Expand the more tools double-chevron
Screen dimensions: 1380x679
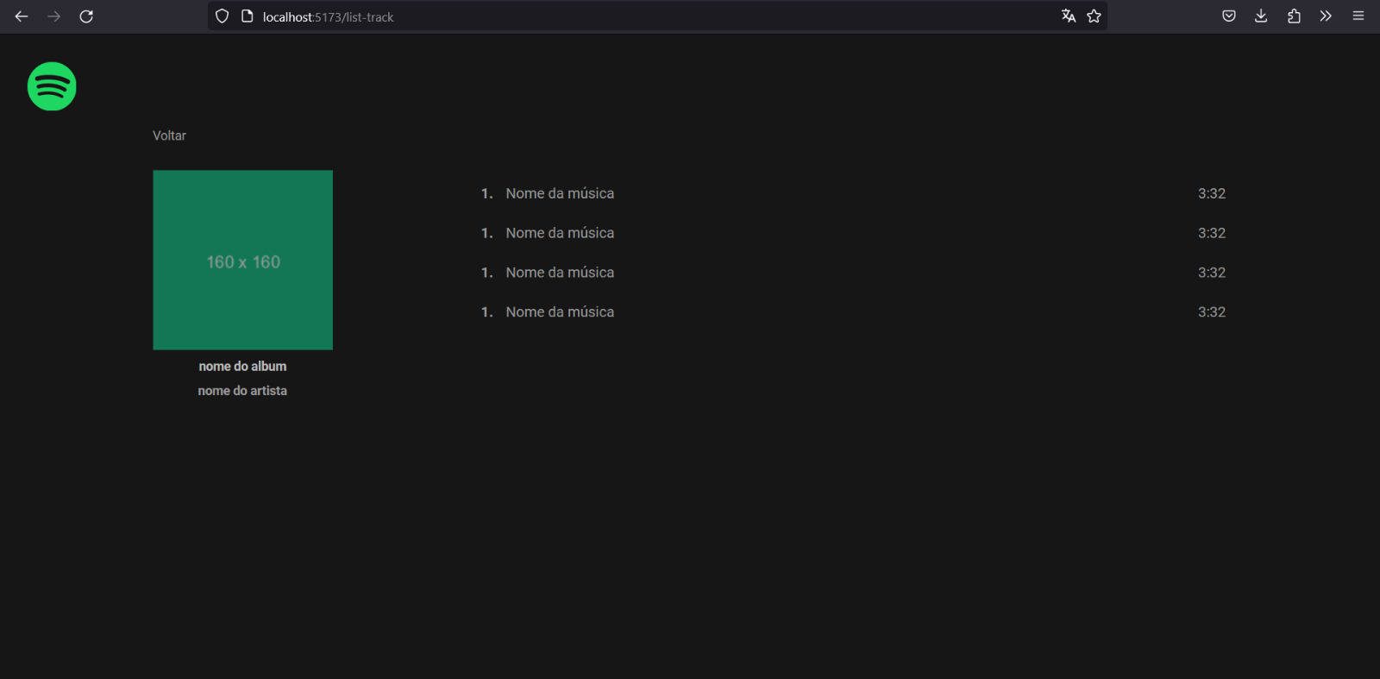(1326, 16)
